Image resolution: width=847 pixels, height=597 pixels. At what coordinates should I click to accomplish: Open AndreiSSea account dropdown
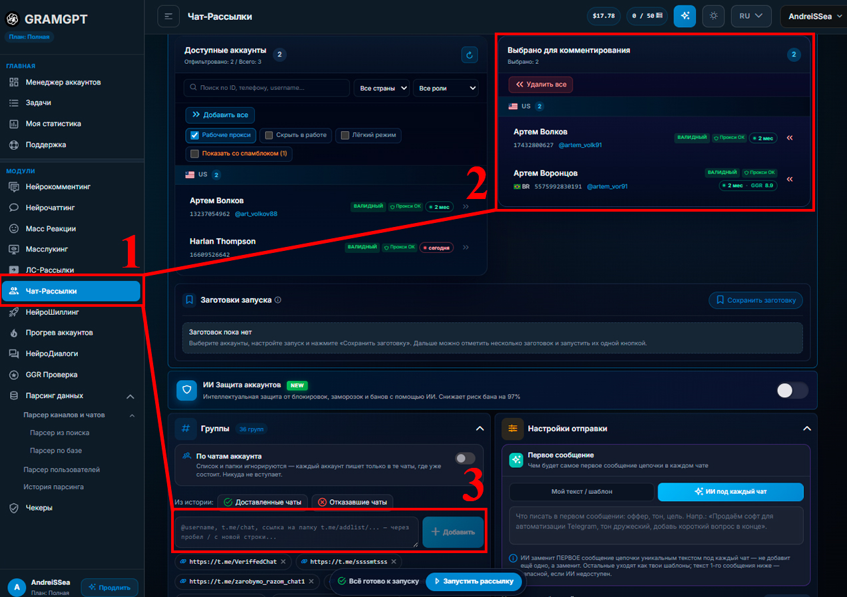tap(814, 16)
